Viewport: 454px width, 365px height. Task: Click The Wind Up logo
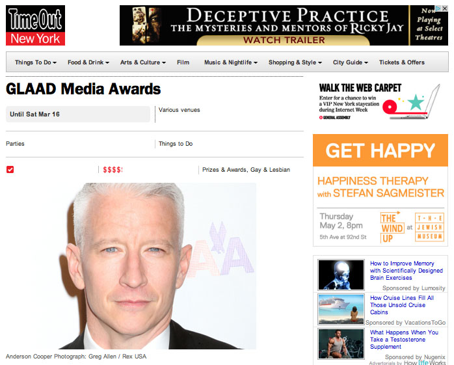(x=392, y=228)
